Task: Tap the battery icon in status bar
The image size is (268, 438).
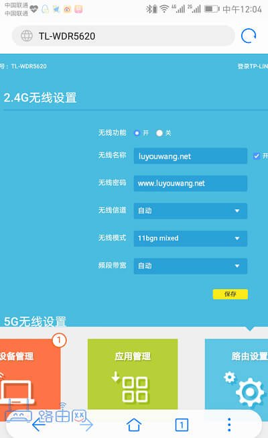Action: tap(212, 9)
